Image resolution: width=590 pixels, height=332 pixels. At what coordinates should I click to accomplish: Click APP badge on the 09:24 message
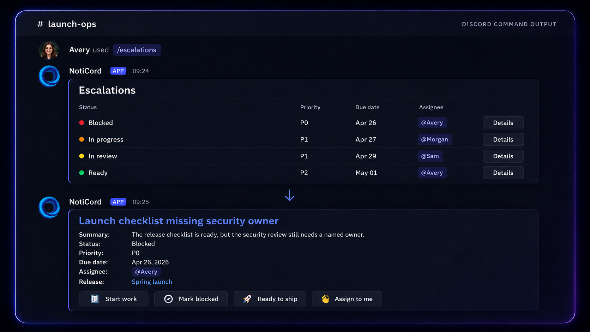[118, 71]
